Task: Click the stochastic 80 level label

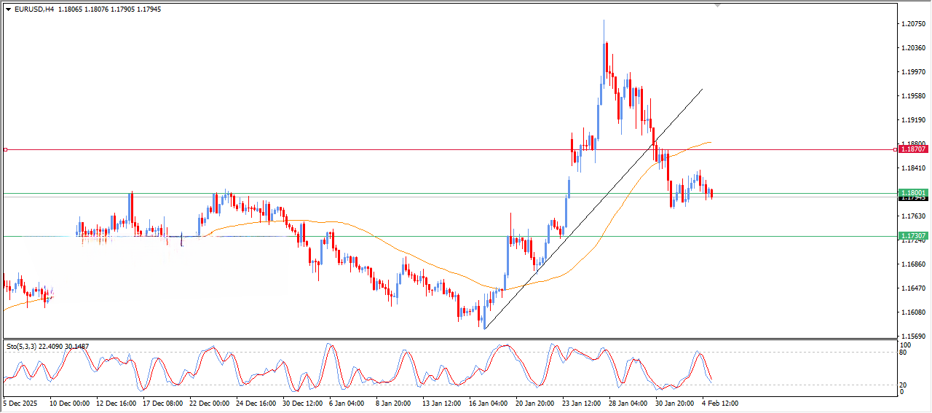Action: 904,353
